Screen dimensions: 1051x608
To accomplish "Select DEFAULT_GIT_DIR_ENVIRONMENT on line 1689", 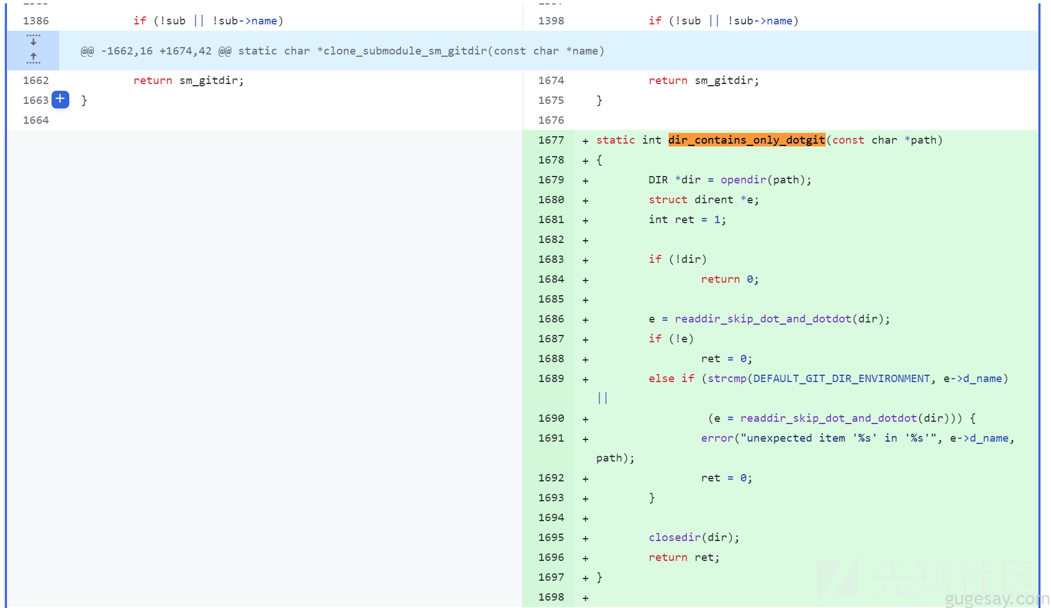I will click(842, 378).
